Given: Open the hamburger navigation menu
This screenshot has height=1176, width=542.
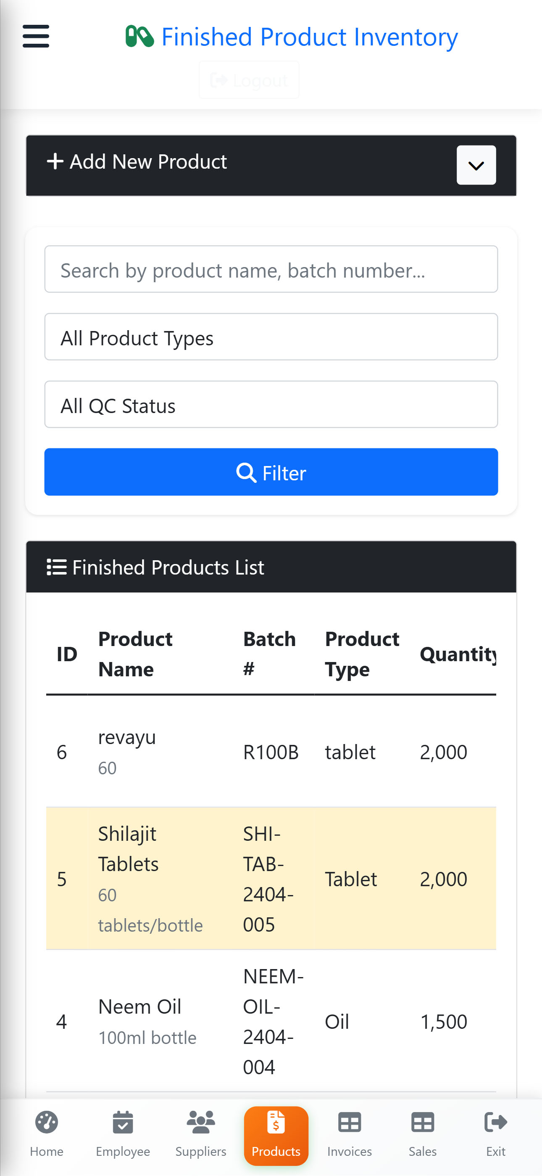Looking at the screenshot, I should pyautogui.click(x=36, y=37).
